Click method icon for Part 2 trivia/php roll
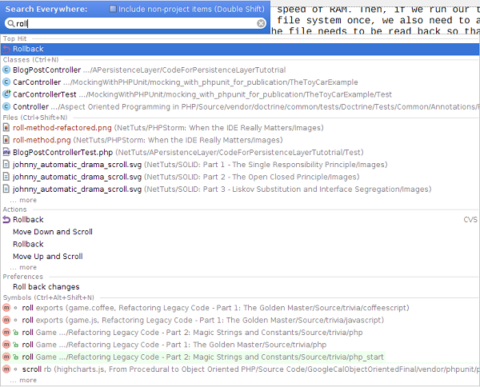The height and width of the screenshot is (387, 480). coord(6,333)
